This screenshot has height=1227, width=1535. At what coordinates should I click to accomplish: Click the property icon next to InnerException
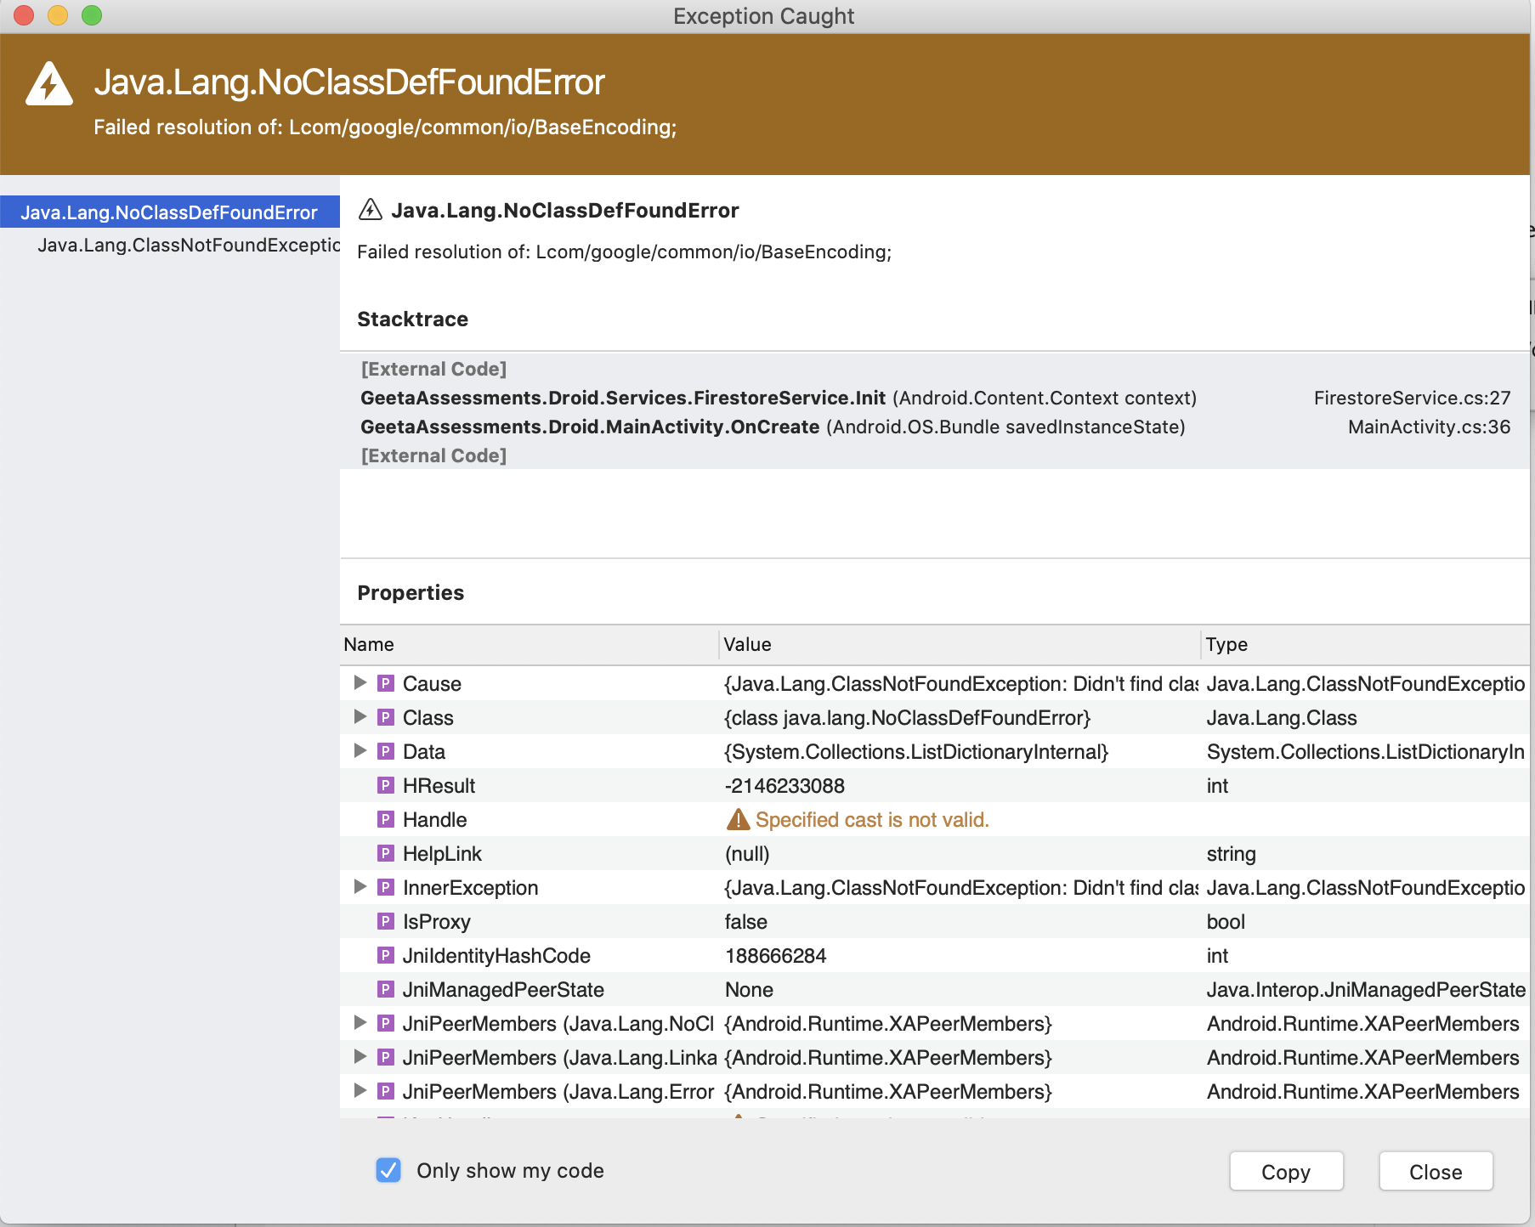pyautogui.click(x=386, y=887)
